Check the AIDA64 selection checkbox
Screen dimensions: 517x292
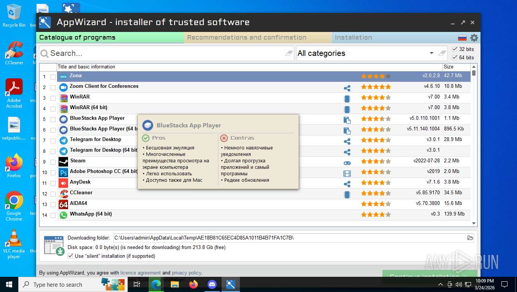click(53, 205)
